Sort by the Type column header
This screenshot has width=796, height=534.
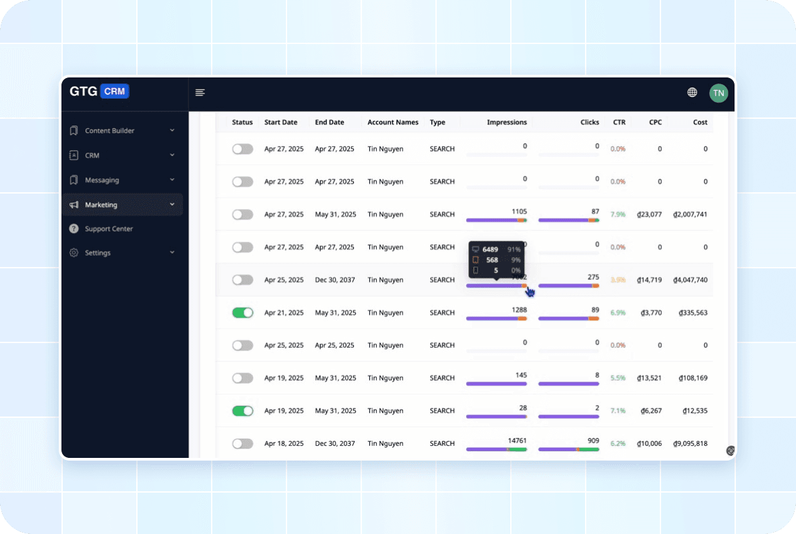[x=437, y=122]
